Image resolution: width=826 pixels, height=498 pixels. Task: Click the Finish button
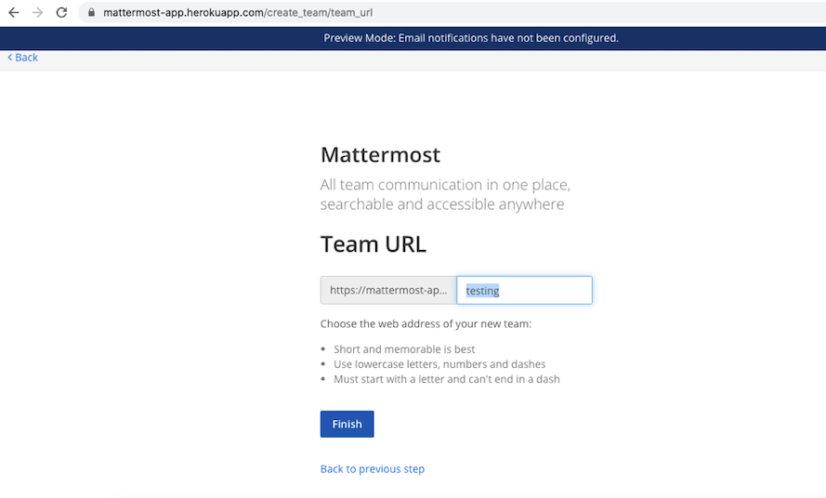(347, 424)
